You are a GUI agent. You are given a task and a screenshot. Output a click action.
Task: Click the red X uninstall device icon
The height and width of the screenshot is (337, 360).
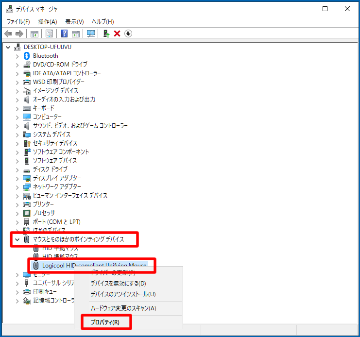tap(117, 34)
